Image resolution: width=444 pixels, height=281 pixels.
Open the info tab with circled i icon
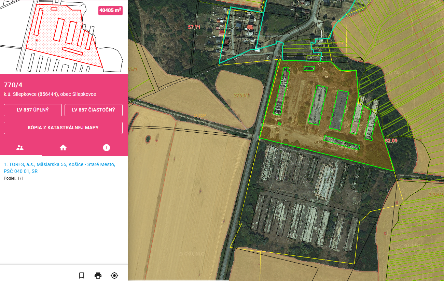point(107,148)
